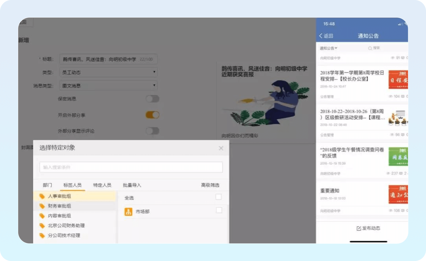Image resolution: width=426 pixels, height=261 pixels.
Task: Toggle the 保密消息 switch
Action: click(153, 99)
